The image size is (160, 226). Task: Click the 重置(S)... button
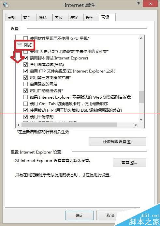click(x=129, y=163)
